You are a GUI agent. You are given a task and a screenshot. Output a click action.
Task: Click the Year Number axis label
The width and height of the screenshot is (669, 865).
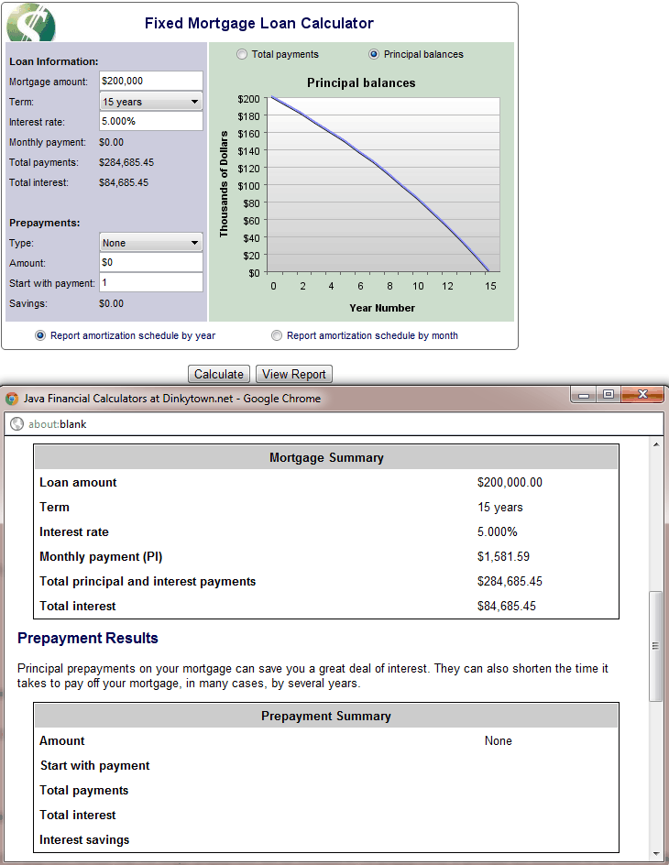tap(382, 308)
